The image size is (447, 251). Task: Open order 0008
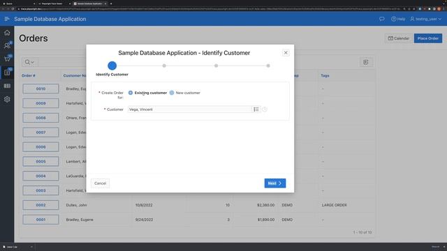click(x=41, y=118)
